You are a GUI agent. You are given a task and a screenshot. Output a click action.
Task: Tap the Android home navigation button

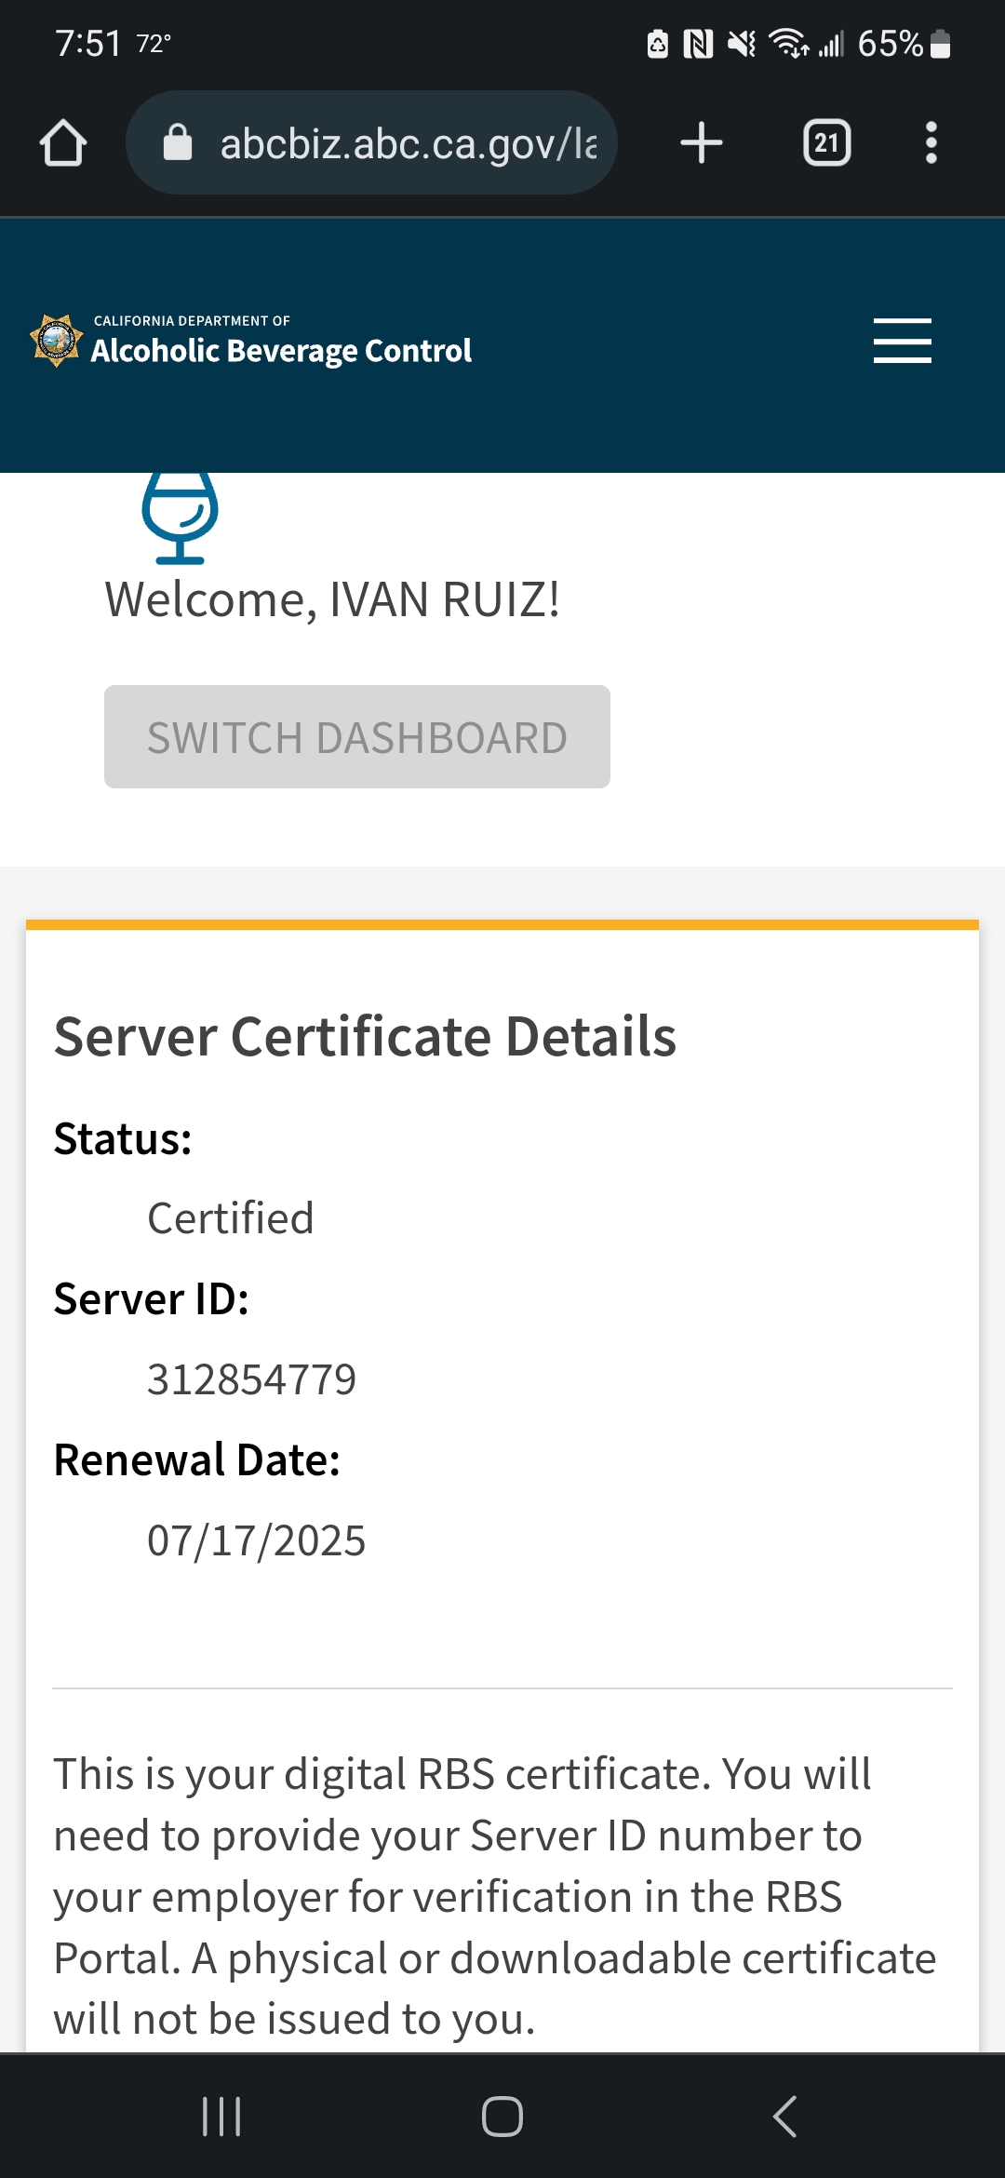click(502, 2116)
